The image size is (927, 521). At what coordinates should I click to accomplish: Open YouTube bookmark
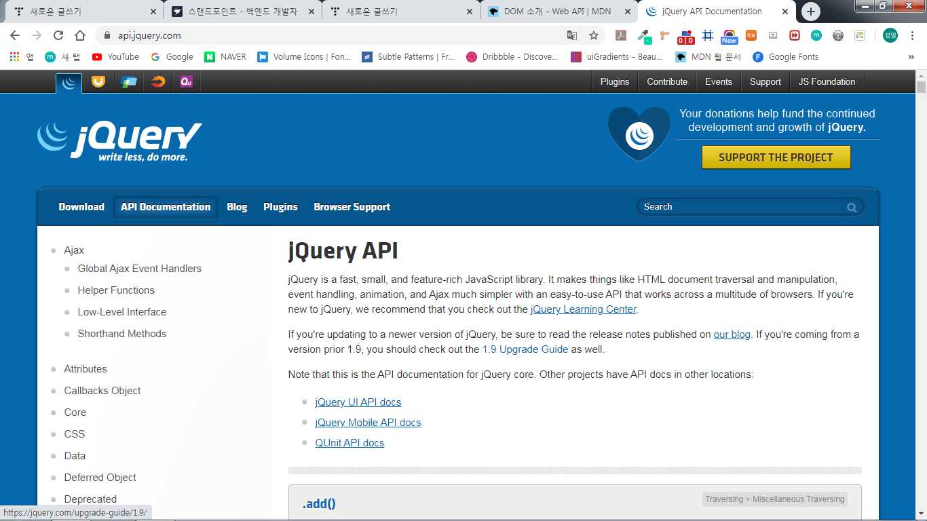pyautogui.click(x=115, y=57)
